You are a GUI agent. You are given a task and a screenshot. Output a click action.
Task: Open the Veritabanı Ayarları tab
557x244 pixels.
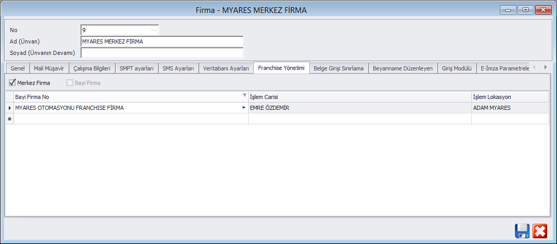[x=226, y=68]
